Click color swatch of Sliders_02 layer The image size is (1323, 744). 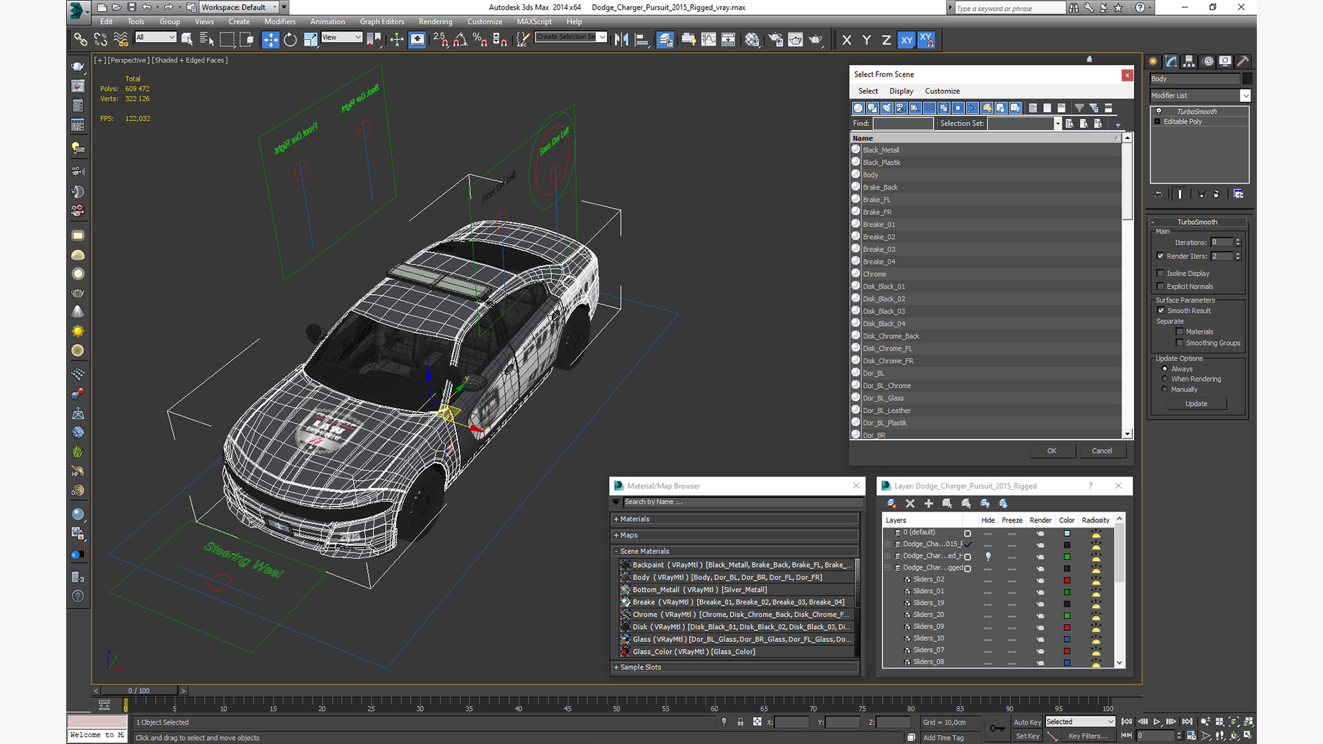(1067, 580)
